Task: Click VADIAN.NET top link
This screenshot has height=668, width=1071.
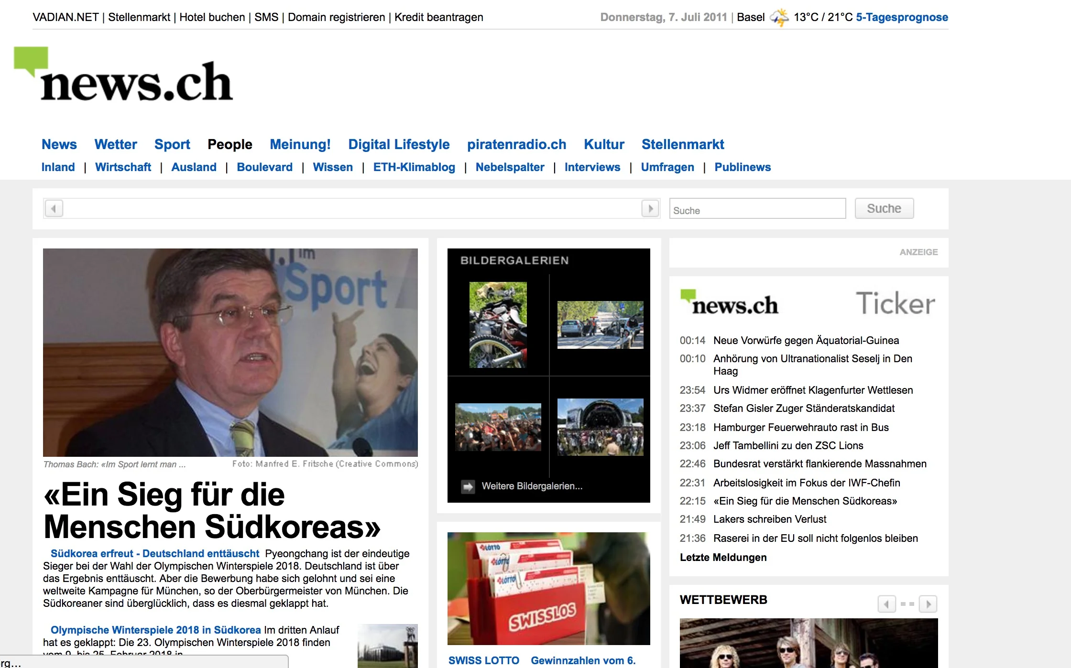Action: pyautogui.click(x=66, y=17)
